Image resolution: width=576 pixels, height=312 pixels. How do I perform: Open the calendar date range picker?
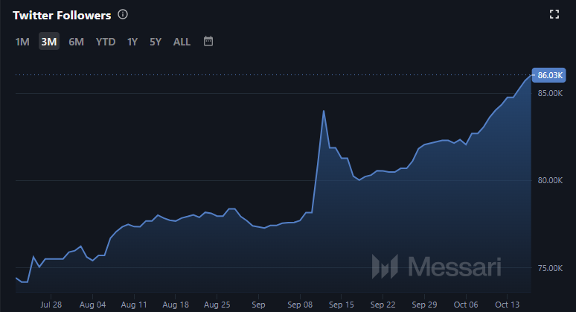(x=208, y=41)
